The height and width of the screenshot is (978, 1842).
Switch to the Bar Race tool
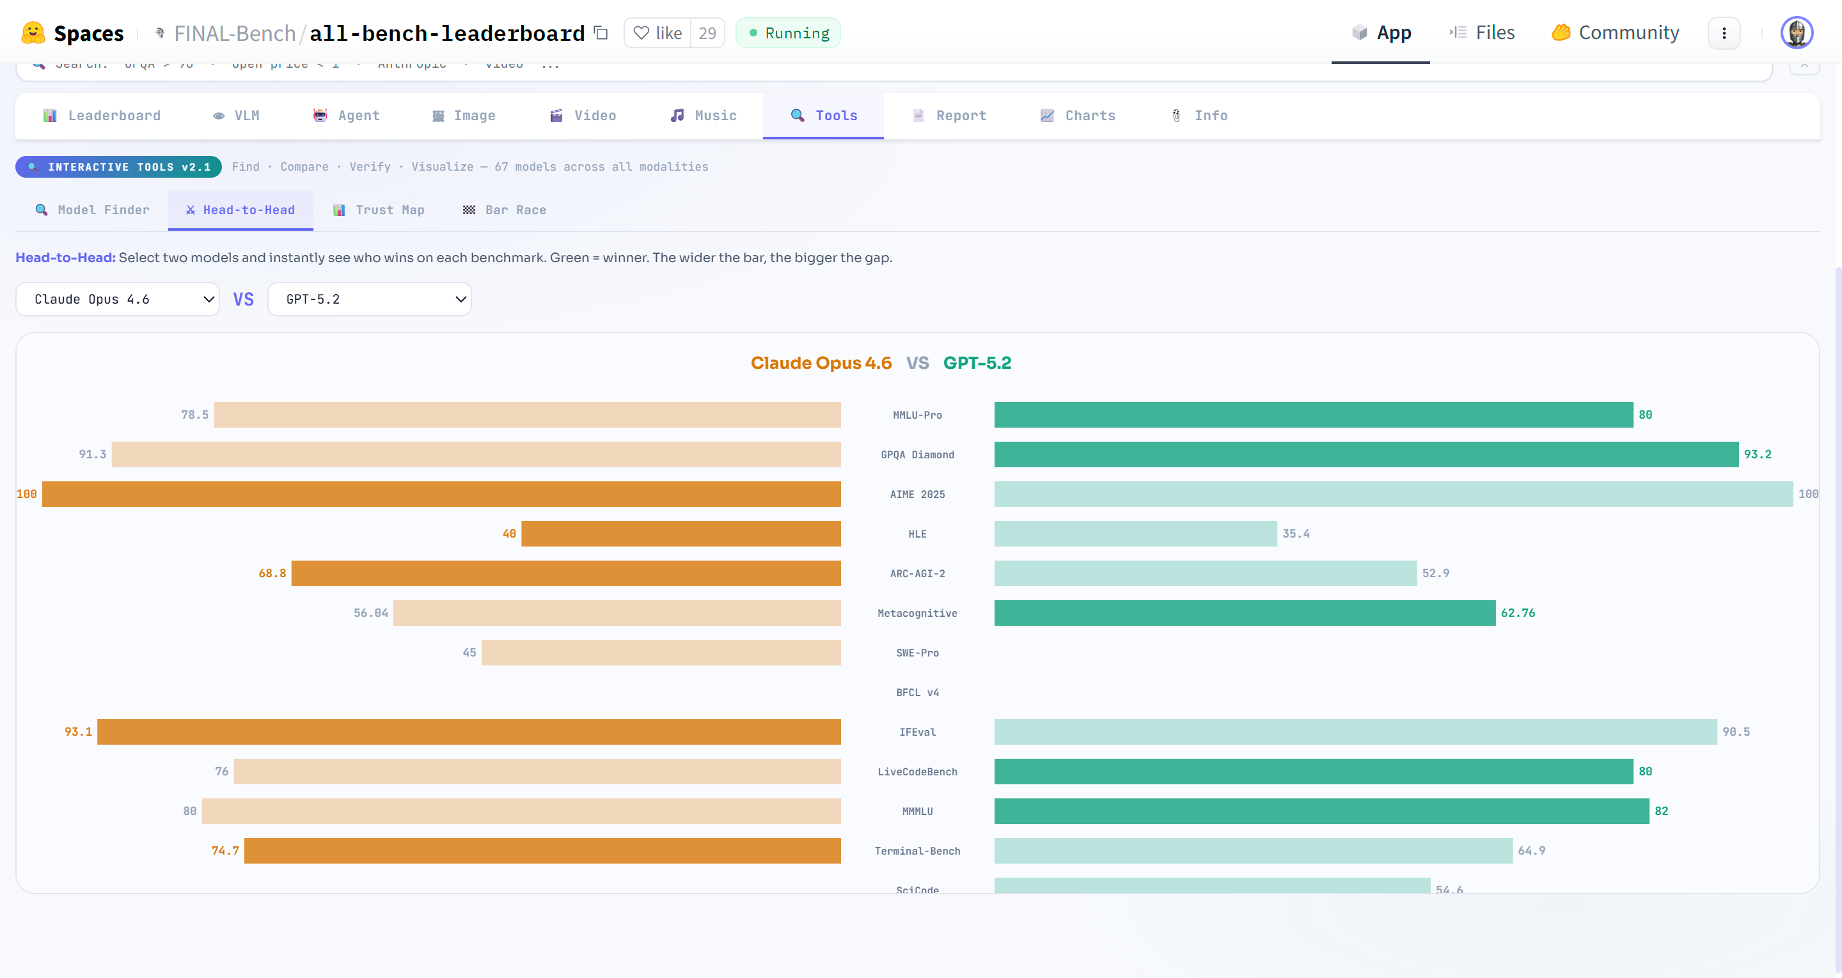504,210
